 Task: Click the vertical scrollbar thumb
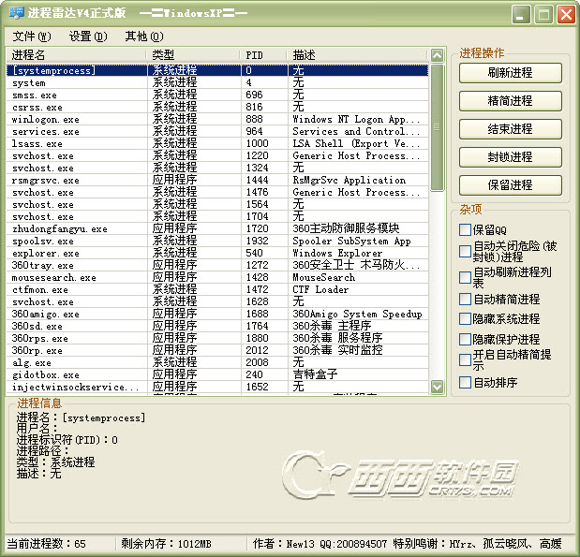437,127
